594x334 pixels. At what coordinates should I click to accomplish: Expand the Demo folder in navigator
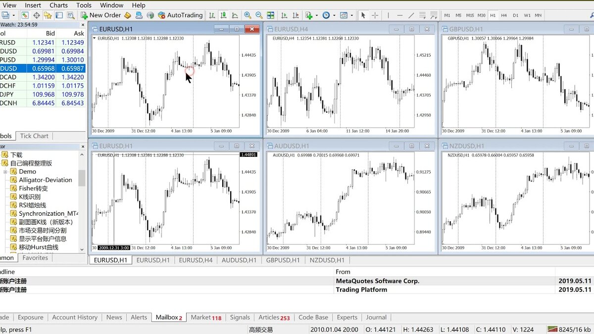pyautogui.click(x=5, y=172)
